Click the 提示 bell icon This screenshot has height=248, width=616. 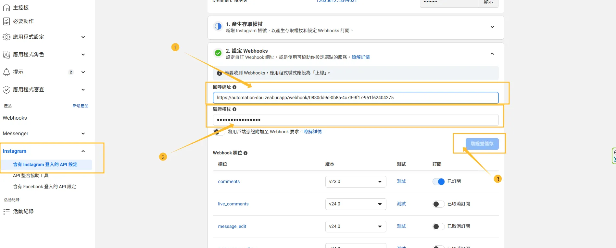point(6,72)
